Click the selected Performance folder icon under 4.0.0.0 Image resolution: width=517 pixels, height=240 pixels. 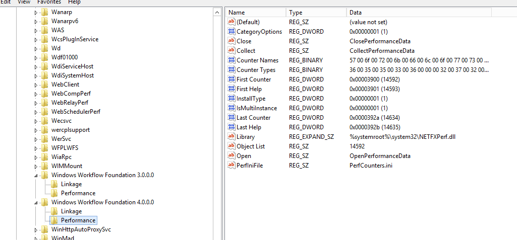click(x=54, y=220)
